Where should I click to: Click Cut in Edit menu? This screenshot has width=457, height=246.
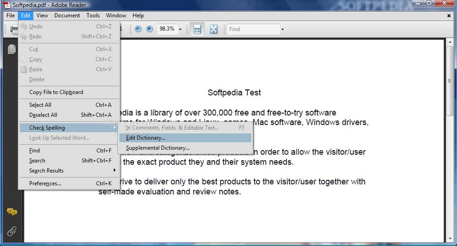point(69,49)
